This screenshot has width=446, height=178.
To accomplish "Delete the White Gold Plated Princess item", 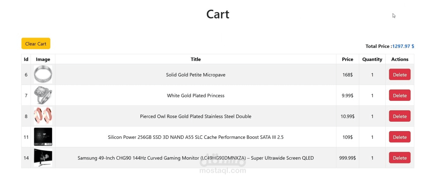I will [400, 96].
